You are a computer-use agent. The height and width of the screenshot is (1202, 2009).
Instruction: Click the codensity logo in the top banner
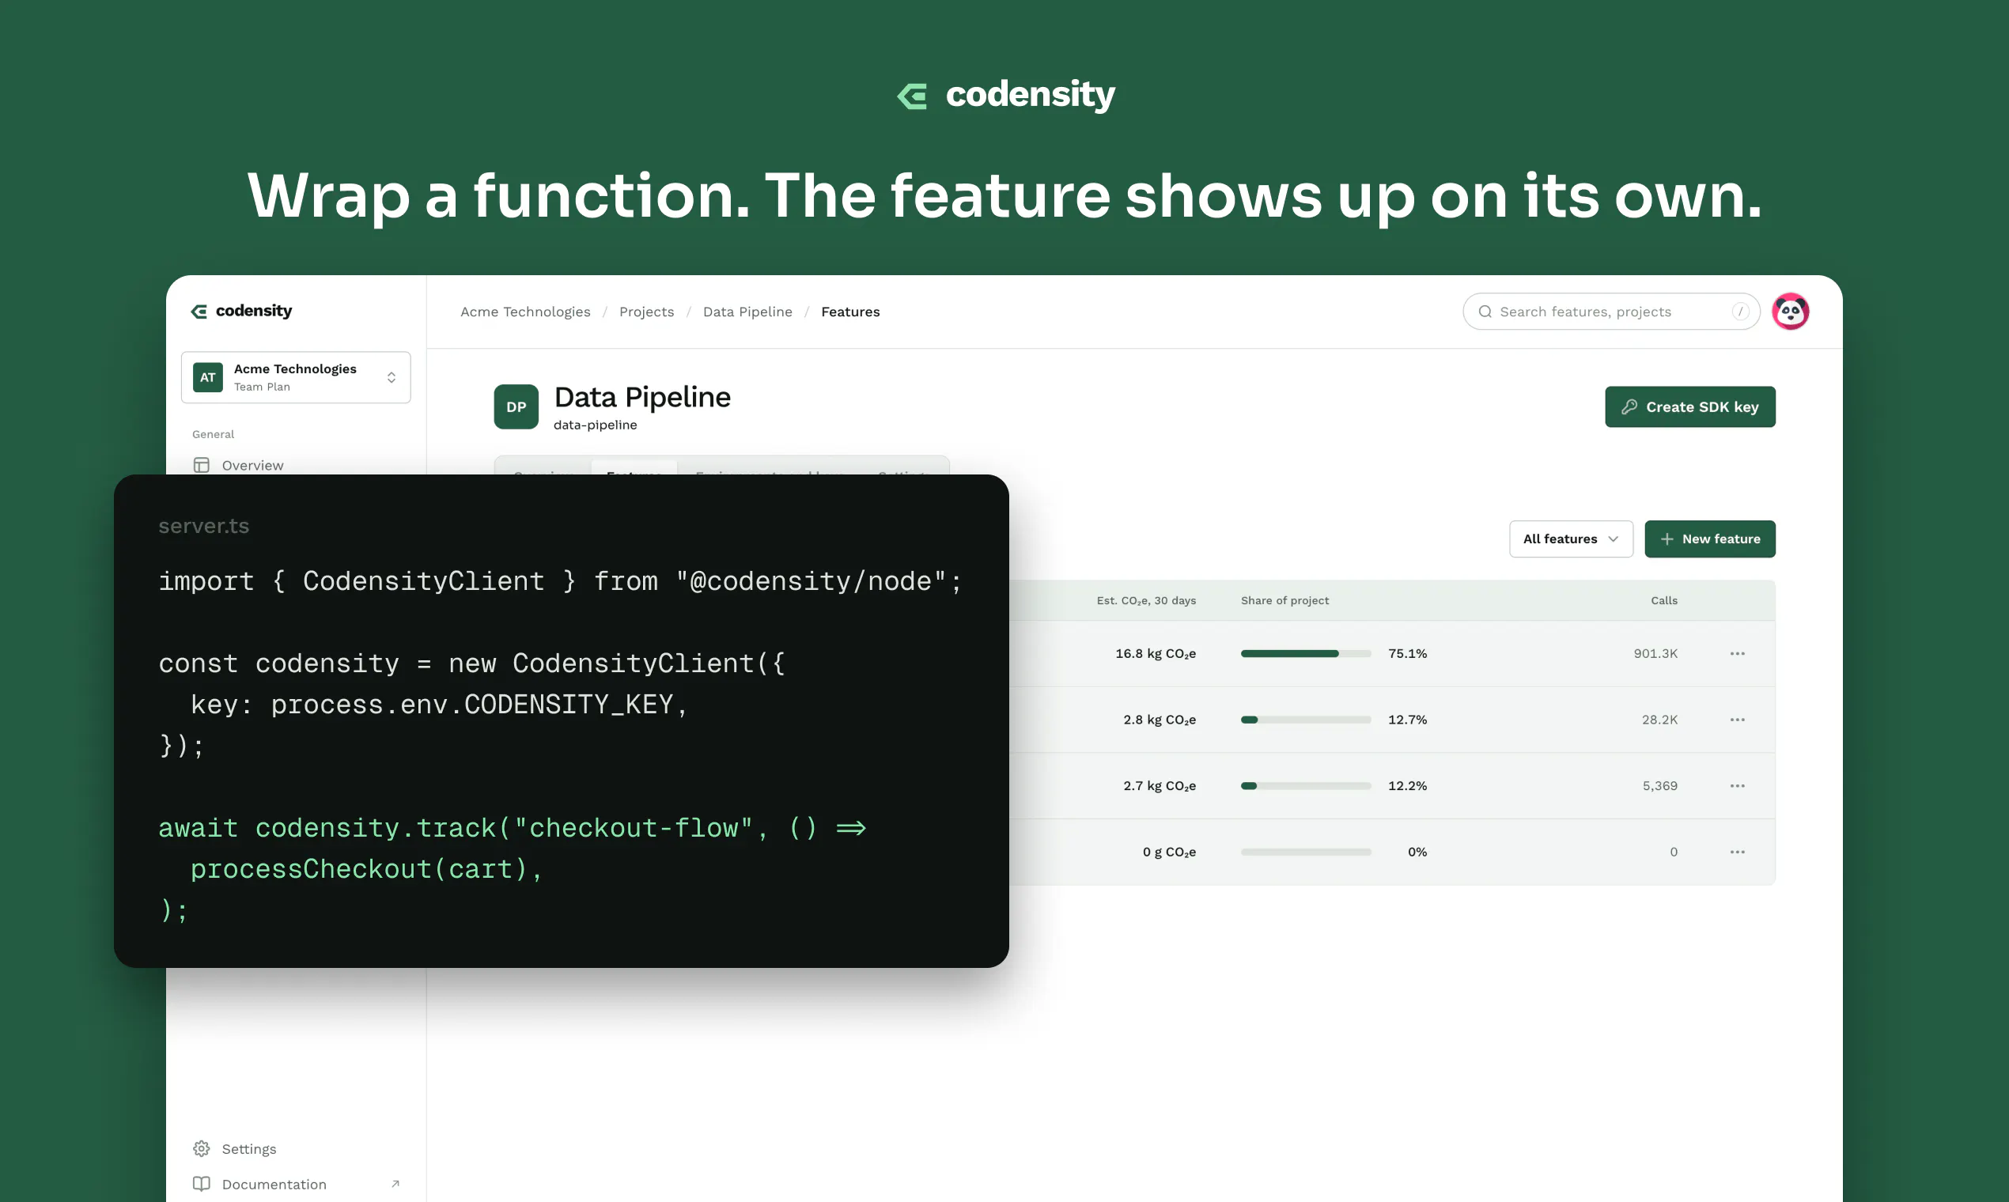pyautogui.click(x=1004, y=95)
